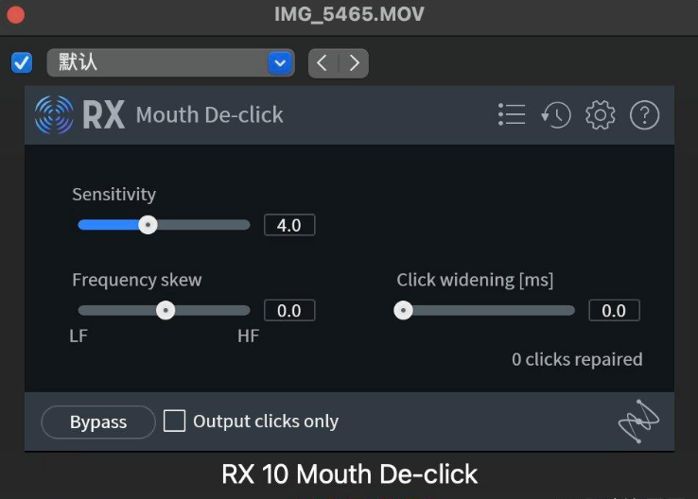This screenshot has height=499, width=698.
Task: Open the preset list icon
Action: pos(512,115)
